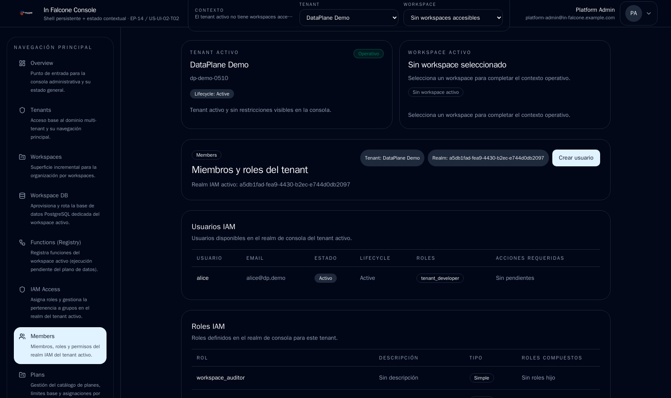The width and height of the screenshot is (671, 398).
Task: Click the tenant_developer role badge
Action: coord(440,278)
